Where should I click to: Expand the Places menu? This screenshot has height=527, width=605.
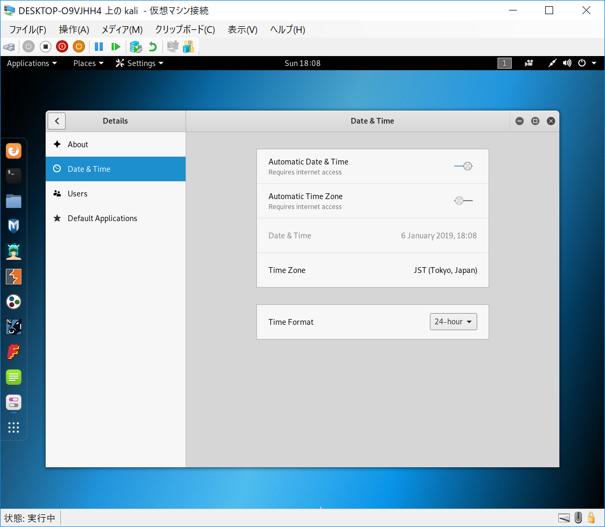[88, 63]
